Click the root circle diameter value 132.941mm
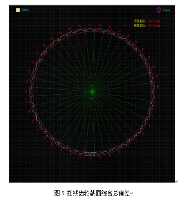The width and height of the screenshot is (185, 200). coord(154,26)
